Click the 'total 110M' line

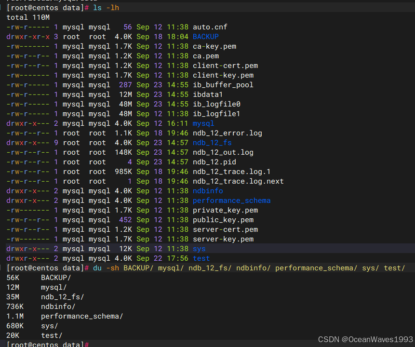click(28, 17)
